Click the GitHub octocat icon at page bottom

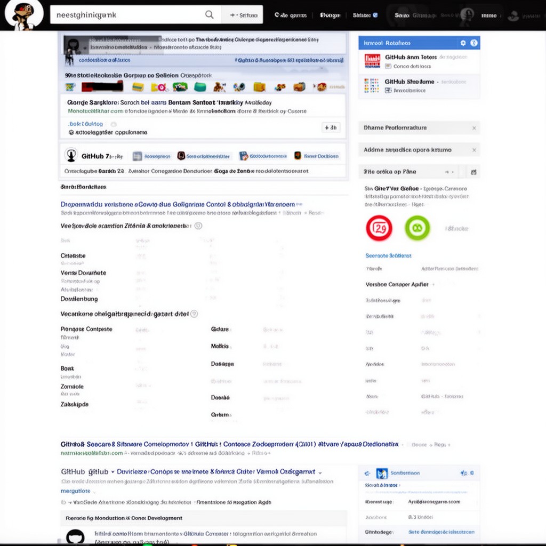coord(75,536)
